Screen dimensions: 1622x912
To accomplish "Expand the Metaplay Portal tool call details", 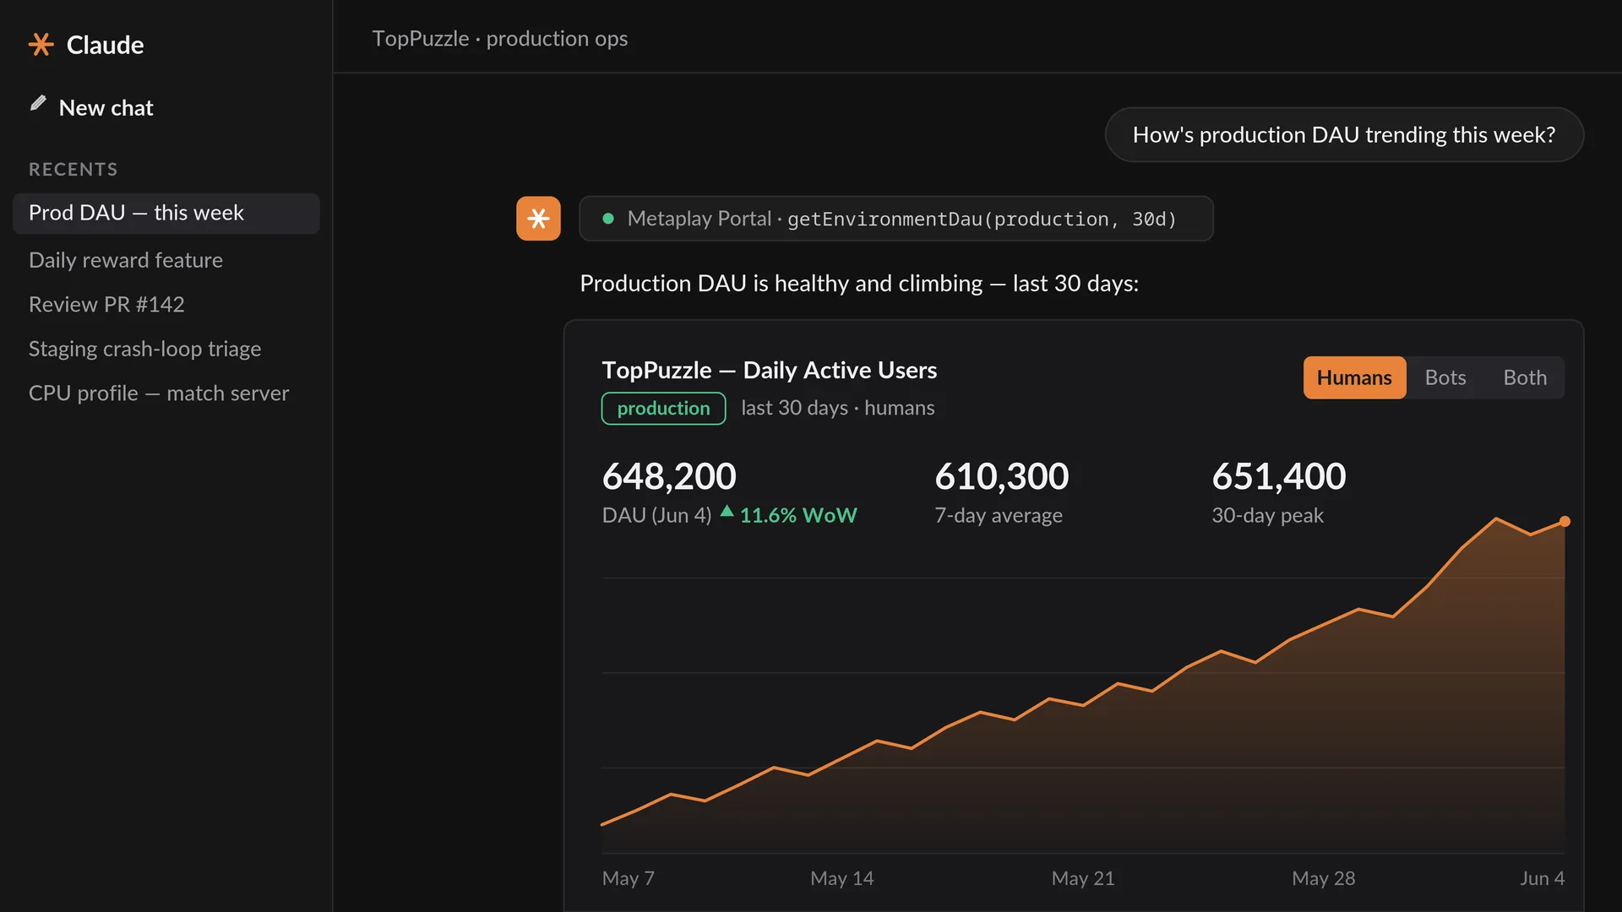I will click(x=895, y=219).
